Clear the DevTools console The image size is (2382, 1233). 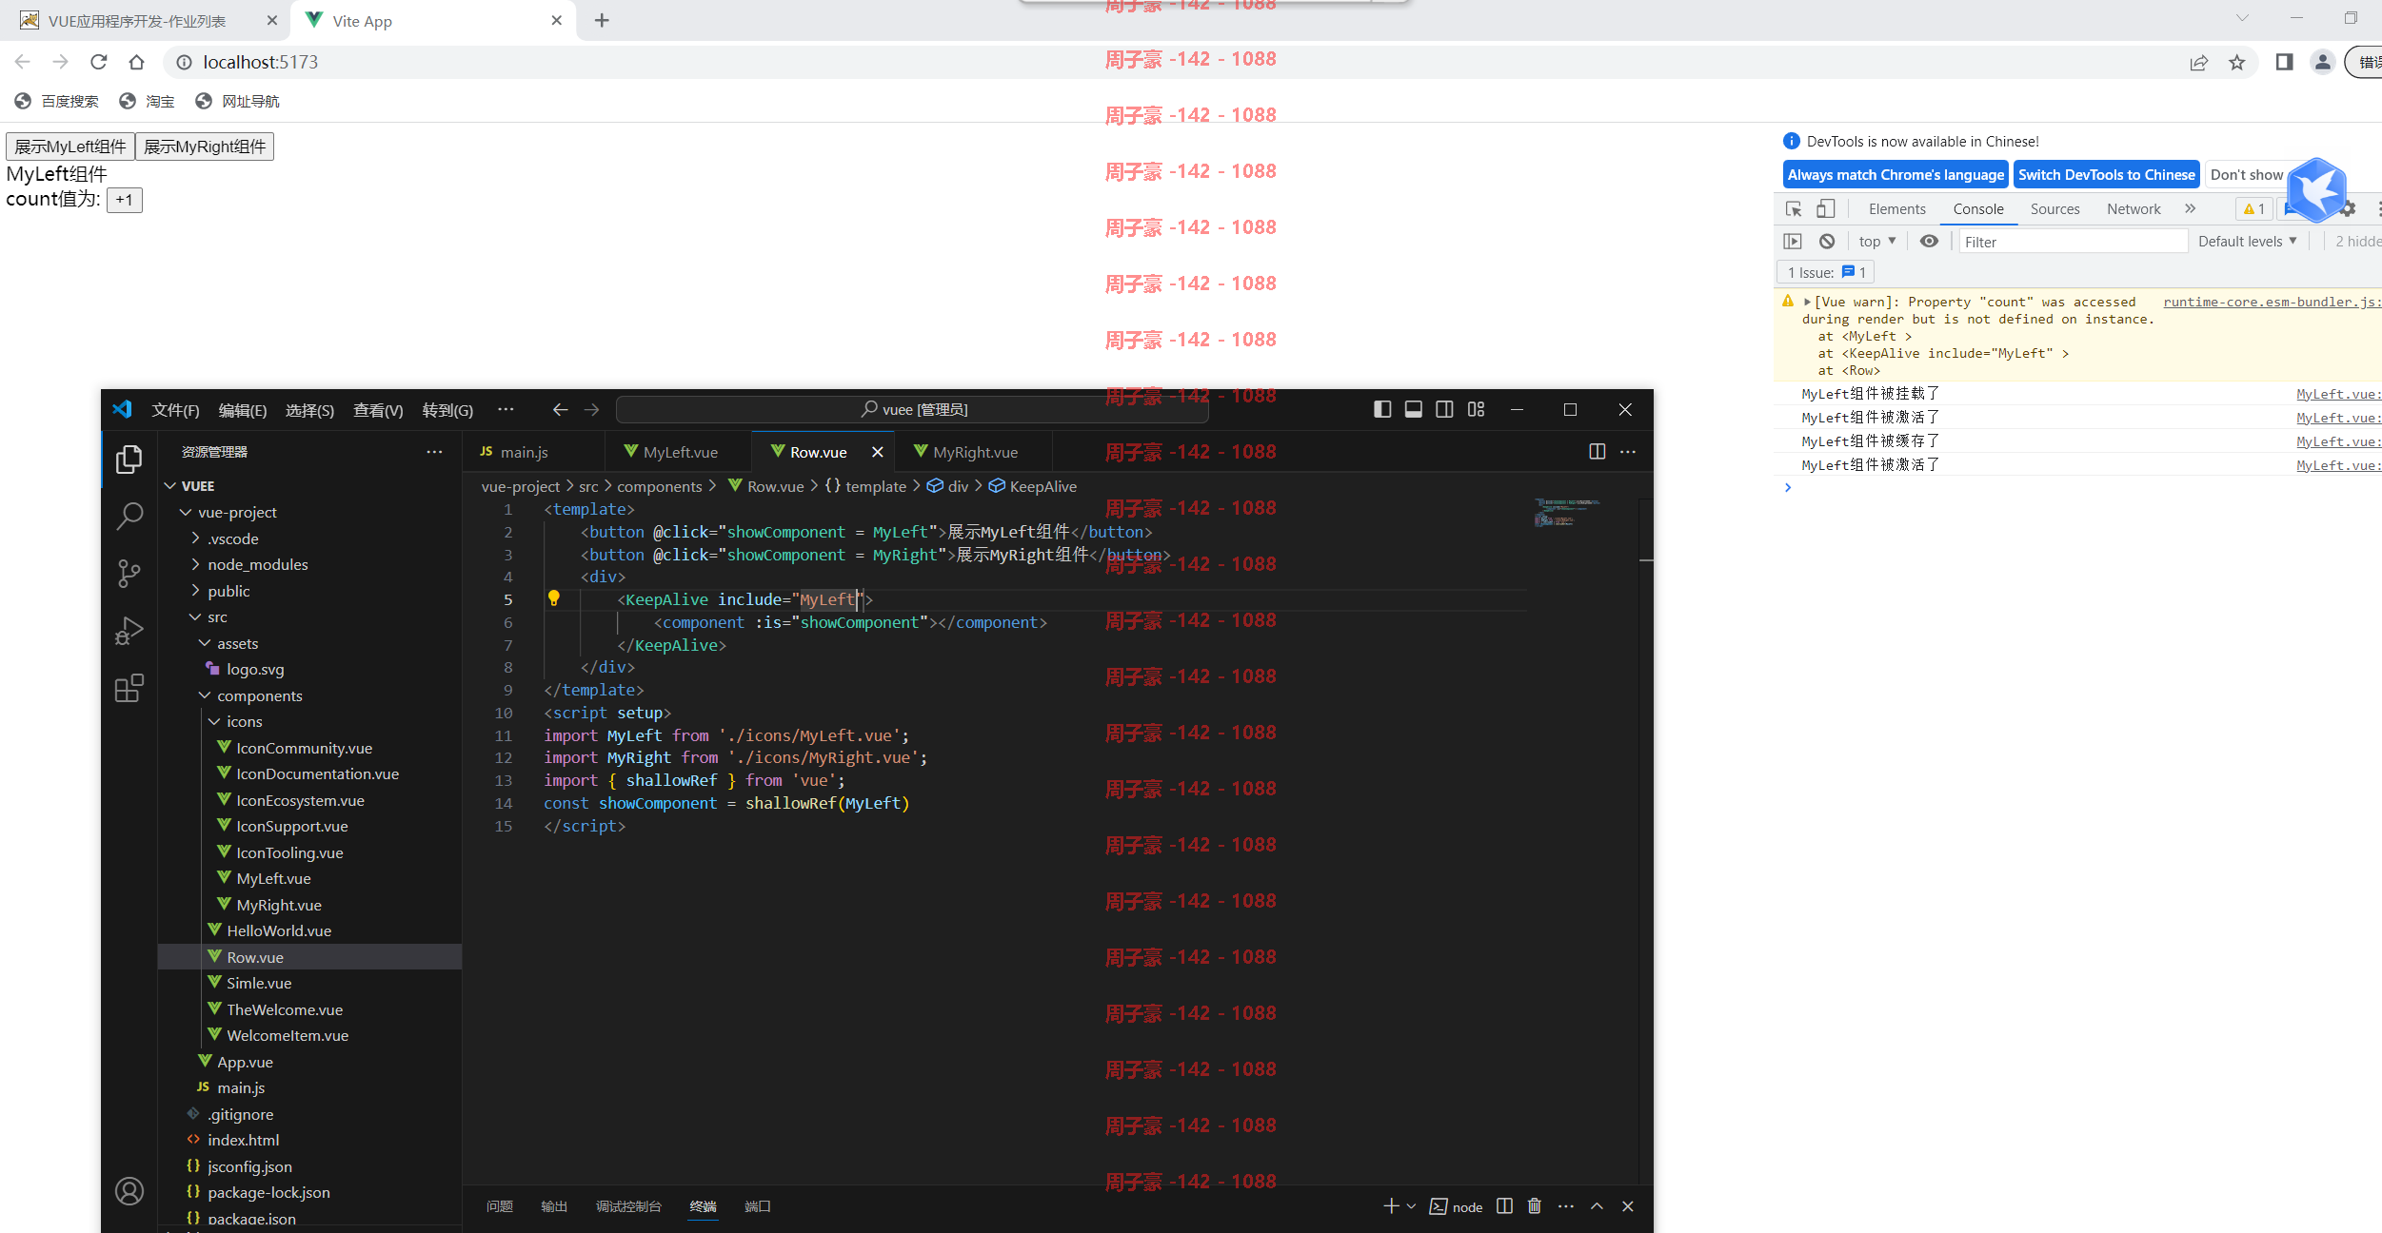pos(1827,242)
